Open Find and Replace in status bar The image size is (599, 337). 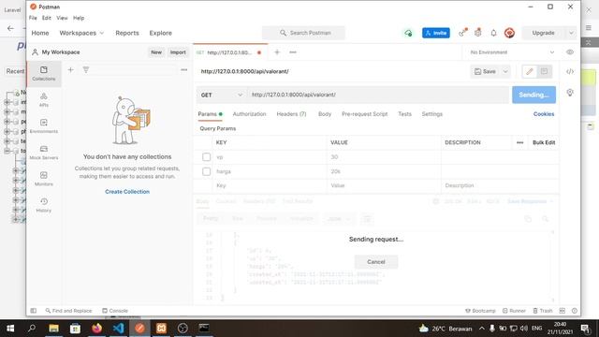coord(68,311)
